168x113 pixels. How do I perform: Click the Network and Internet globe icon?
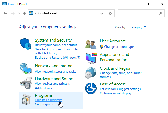coord(26,69)
